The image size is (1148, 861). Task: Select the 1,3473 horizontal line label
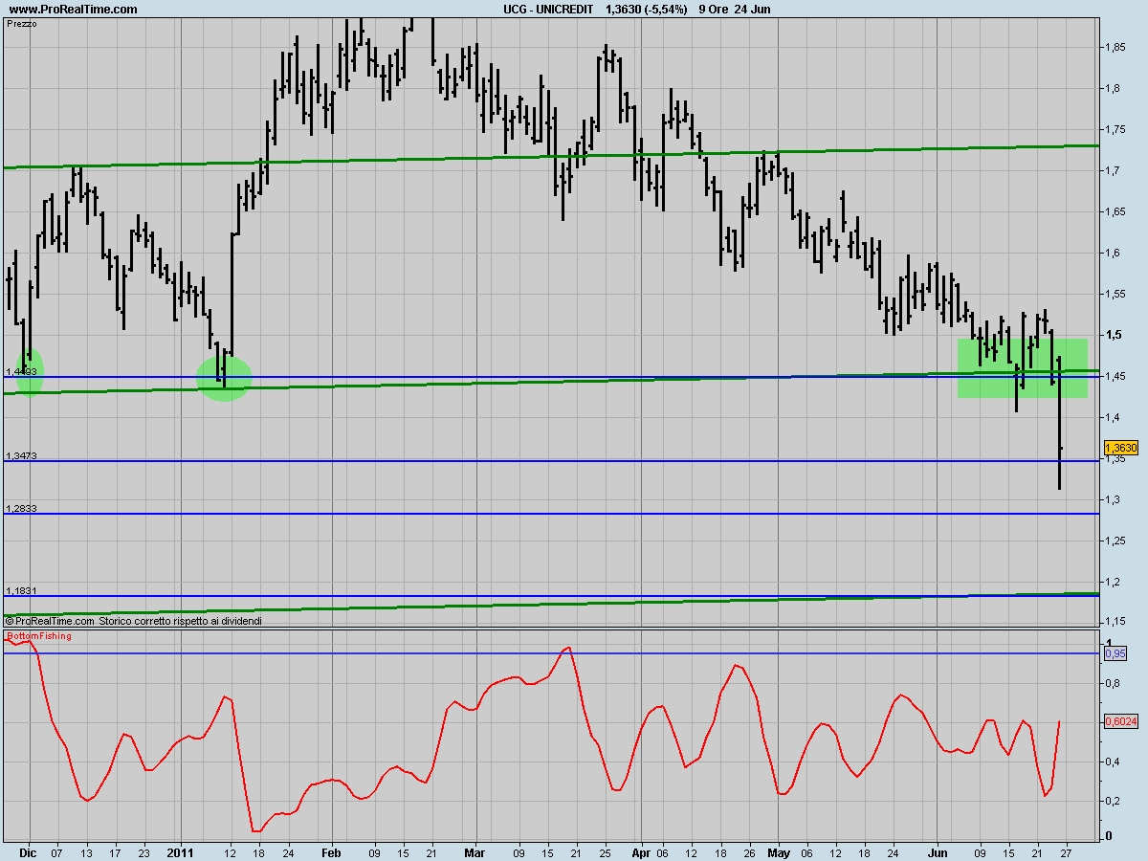[21, 456]
